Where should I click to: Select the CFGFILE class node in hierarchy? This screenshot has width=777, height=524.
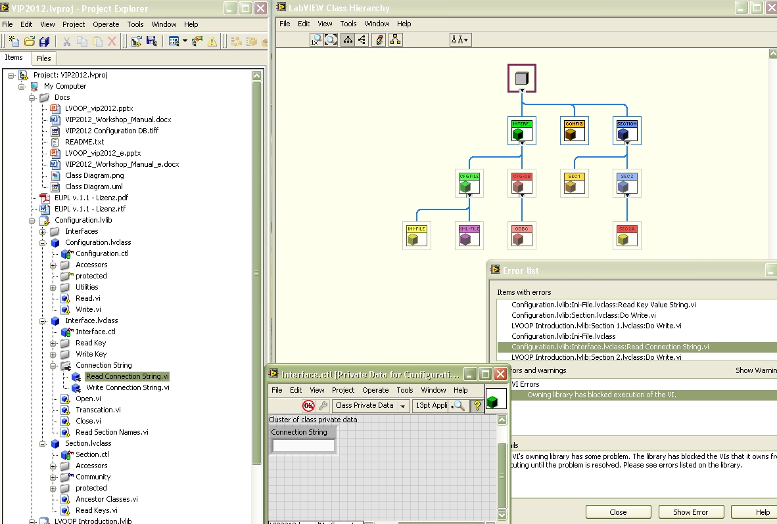click(469, 183)
